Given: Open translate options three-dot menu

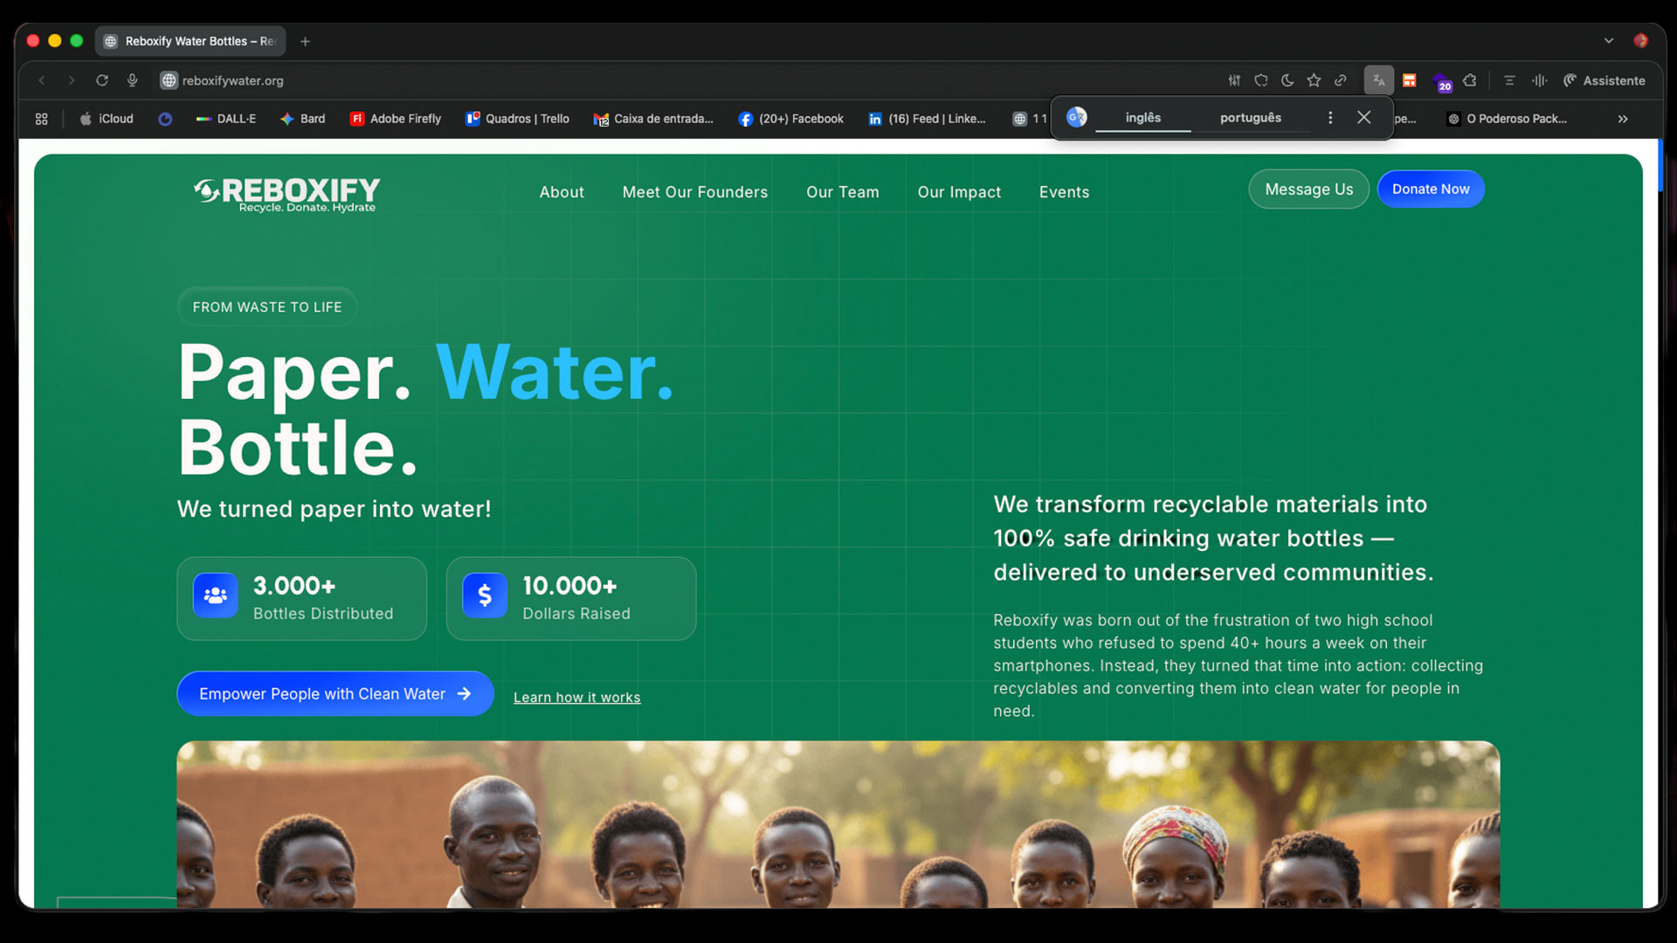Looking at the screenshot, I should [x=1330, y=118].
